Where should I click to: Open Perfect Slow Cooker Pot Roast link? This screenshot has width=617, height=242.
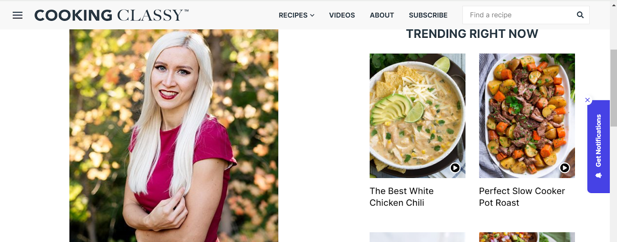coord(522,197)
